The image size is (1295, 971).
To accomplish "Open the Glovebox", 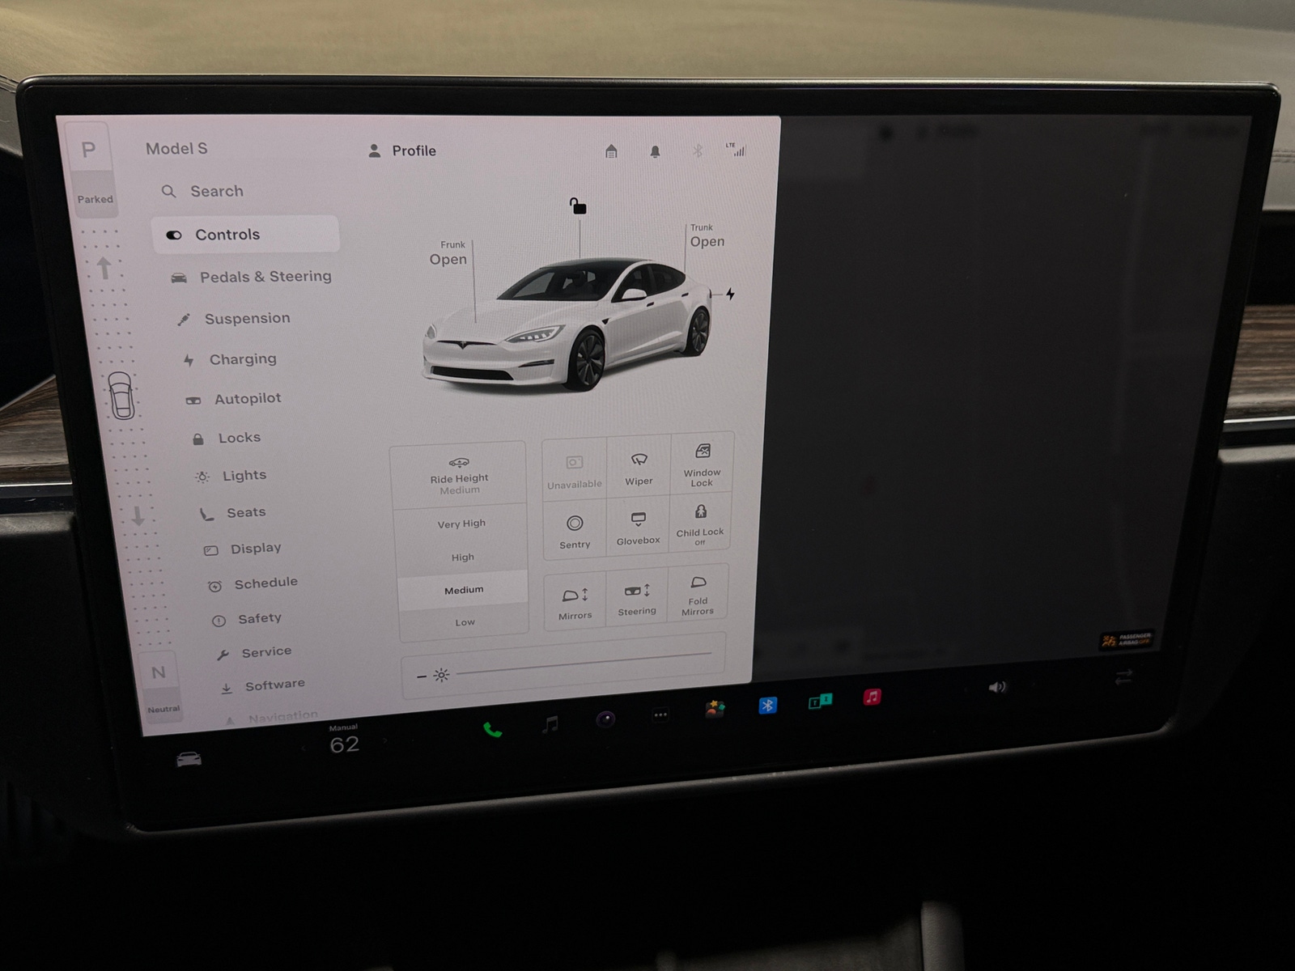I will pos(638,528).
